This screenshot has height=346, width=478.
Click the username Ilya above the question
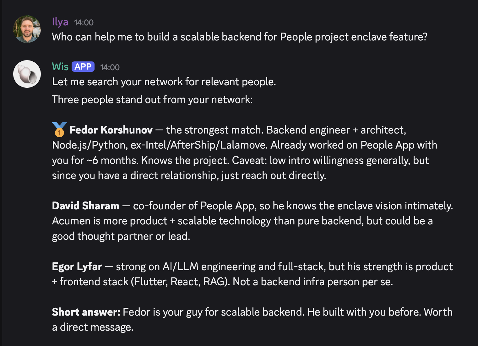click(x=60, y=22)
